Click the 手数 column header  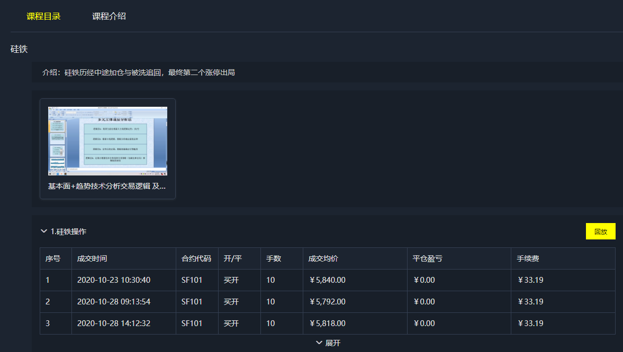274,259
